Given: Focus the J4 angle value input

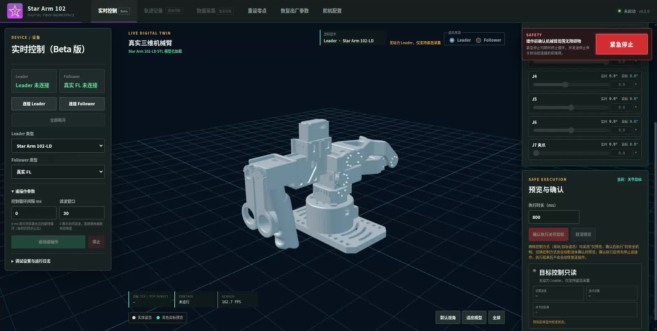Looking at the screenshot, I should click(x=622, y=85).
